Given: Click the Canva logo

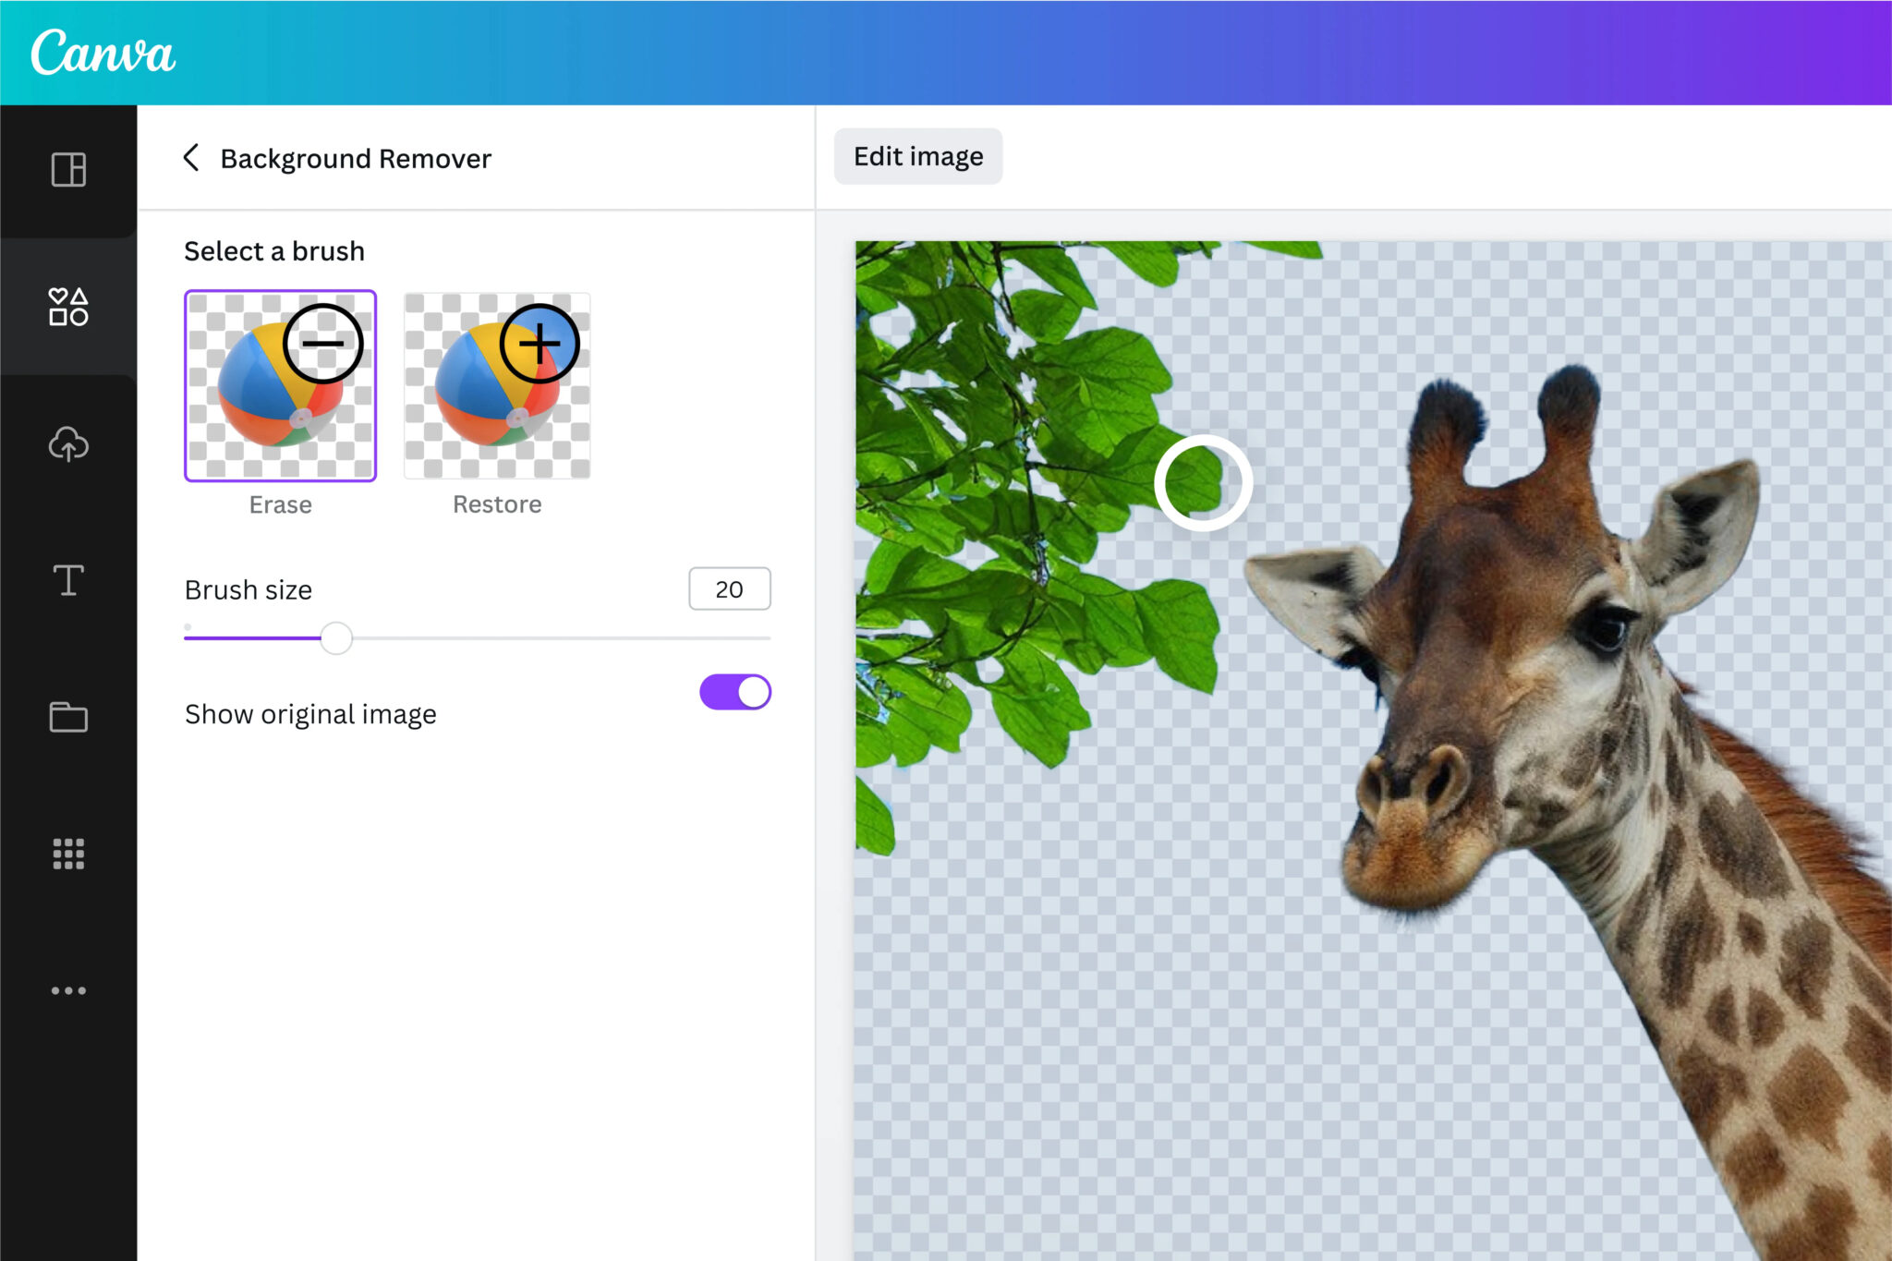Looking at the screenshot, I should (x=103, y=53).
